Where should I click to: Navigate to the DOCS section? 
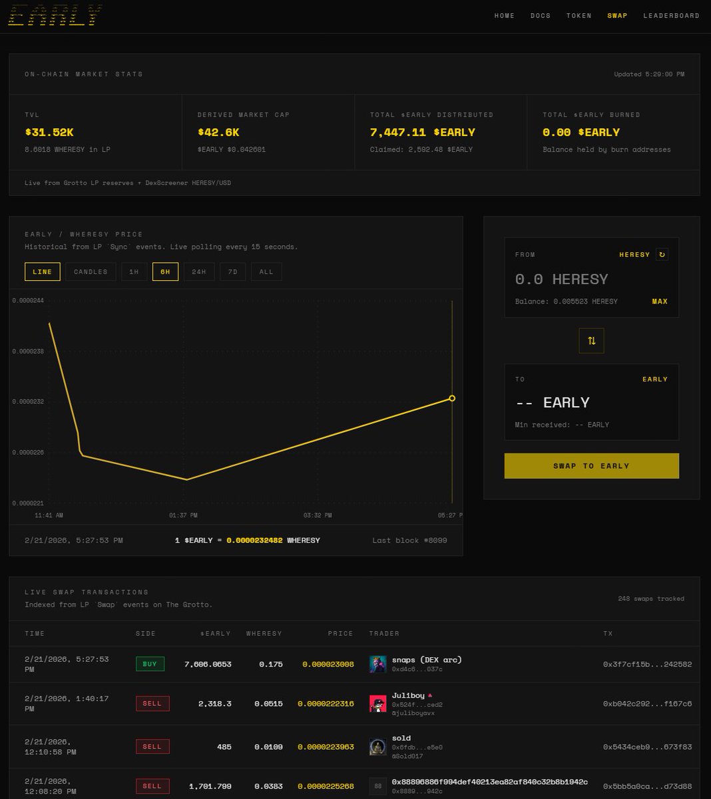(x=541, y=15)
